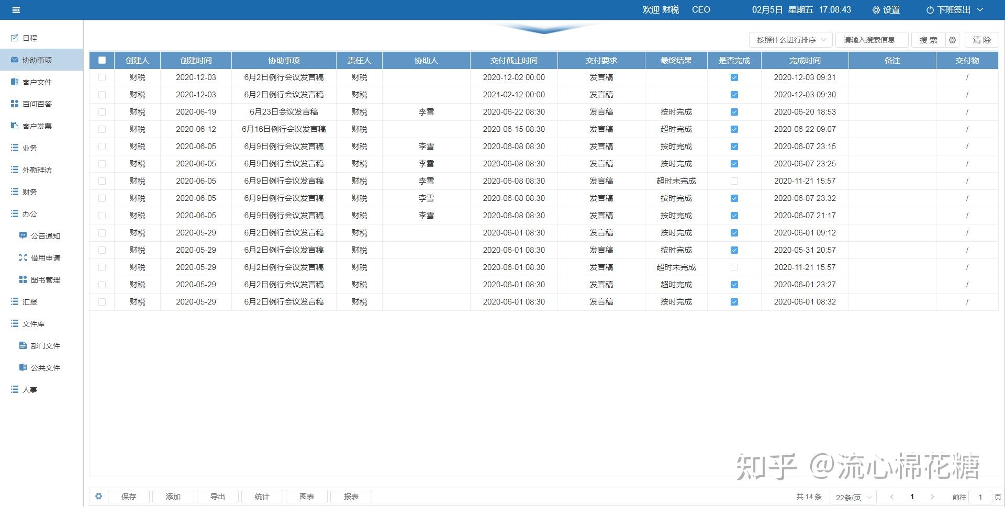Click the 百问百答 grid icon
The image size is (1005, 507).
[15, 104]
